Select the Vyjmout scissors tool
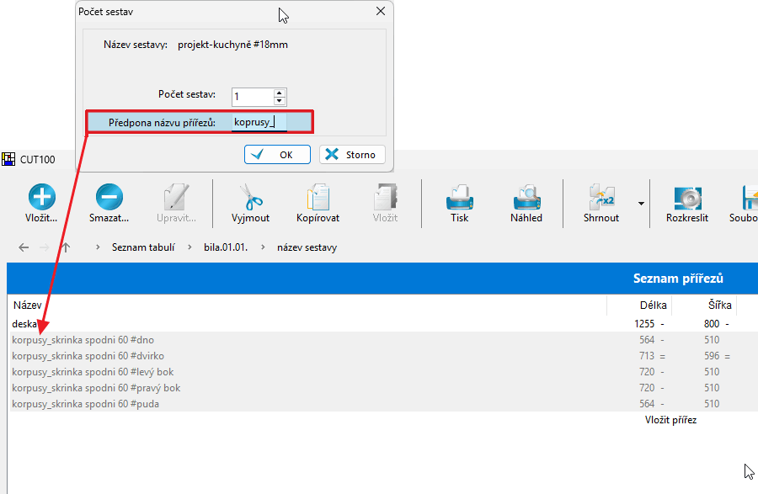This screenshot has width=758, height=494. point(250,199)
